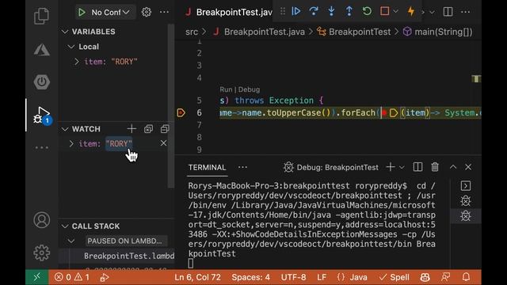Open the Accounts menu
This screenshot has height=285, width=507.
(x=42, y=220)
